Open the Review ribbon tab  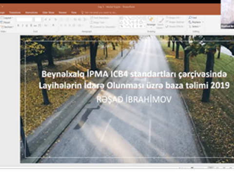(62, 13)
